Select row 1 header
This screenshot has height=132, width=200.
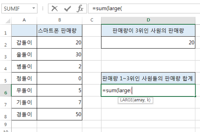click(5, 30)
